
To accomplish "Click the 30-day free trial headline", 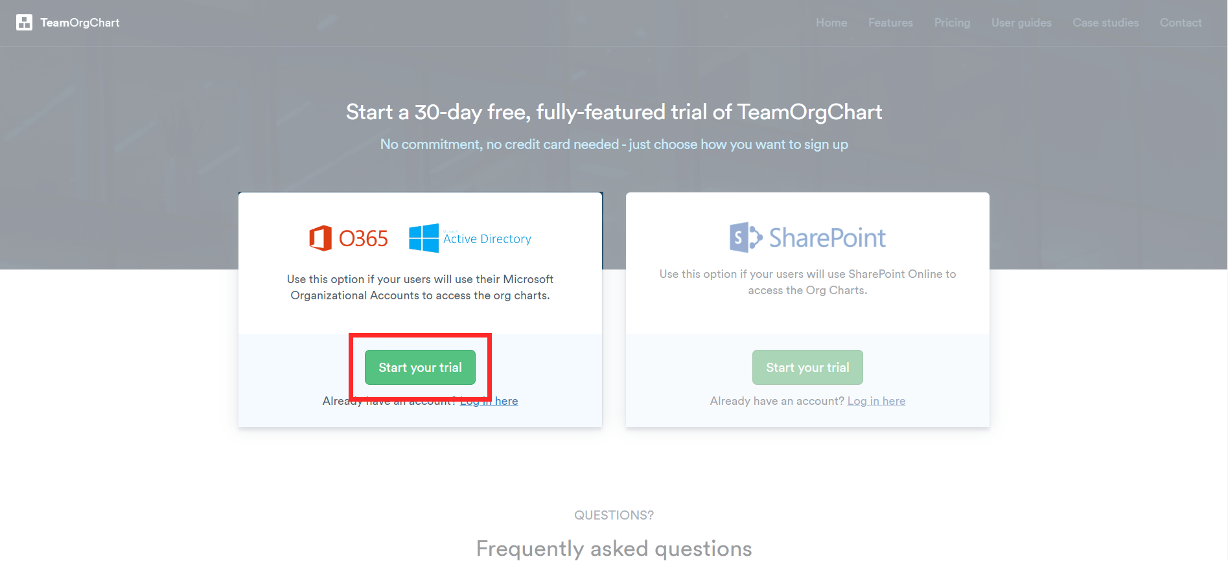I will click(614, 112).
